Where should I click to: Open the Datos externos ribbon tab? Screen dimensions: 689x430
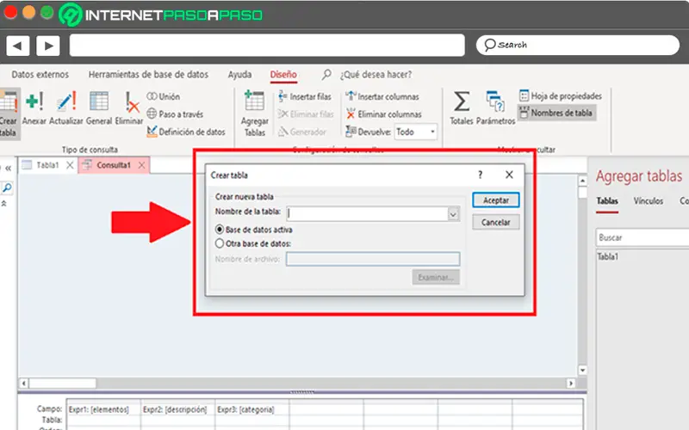pos(40,75)
